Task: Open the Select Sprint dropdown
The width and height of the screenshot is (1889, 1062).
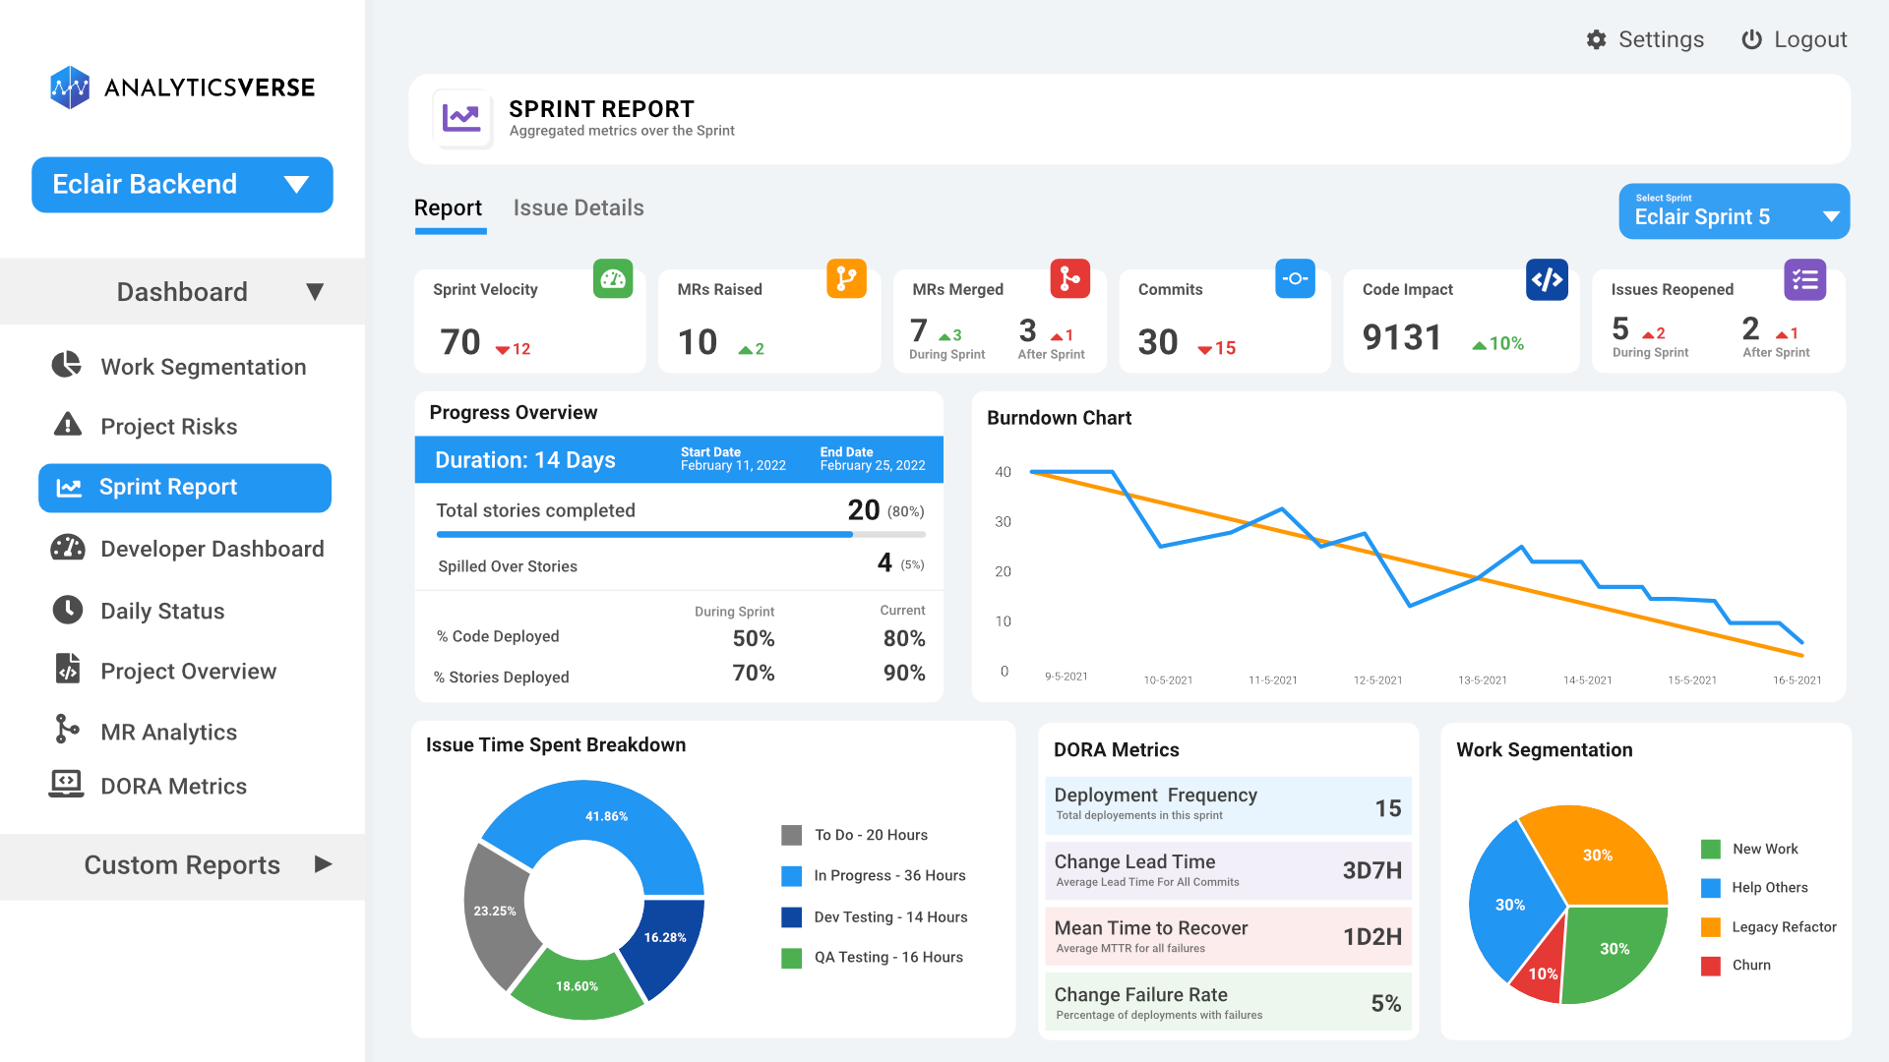Action: point(1734,211)
